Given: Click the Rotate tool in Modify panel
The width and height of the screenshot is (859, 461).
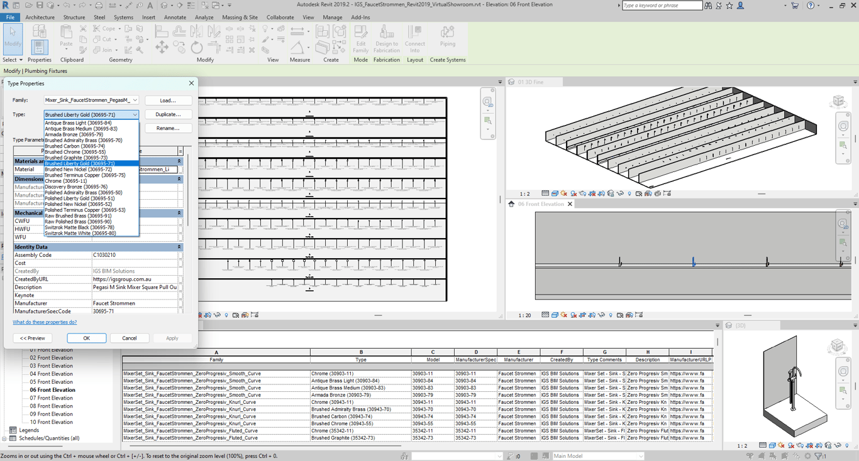Looking at the screenshot, I should coord(197,48).
